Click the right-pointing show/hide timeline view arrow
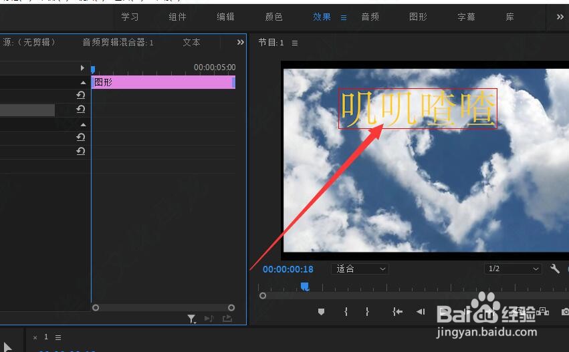Screen dimensions: 569x352 82,67
